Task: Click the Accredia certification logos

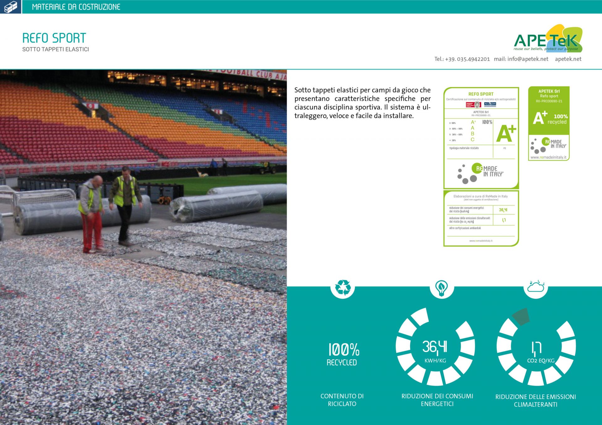Action: coord(481,104)
